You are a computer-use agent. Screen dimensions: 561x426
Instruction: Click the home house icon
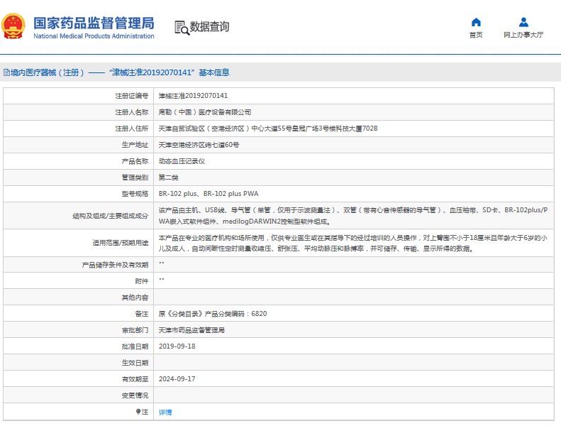pos(476,22)
